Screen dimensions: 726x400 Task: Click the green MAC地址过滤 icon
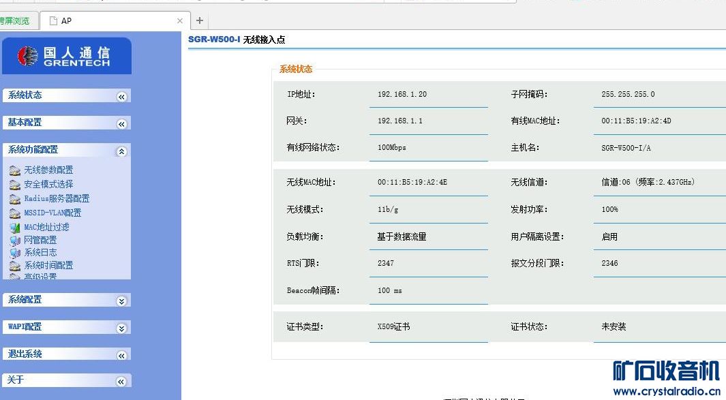[15, 228]
